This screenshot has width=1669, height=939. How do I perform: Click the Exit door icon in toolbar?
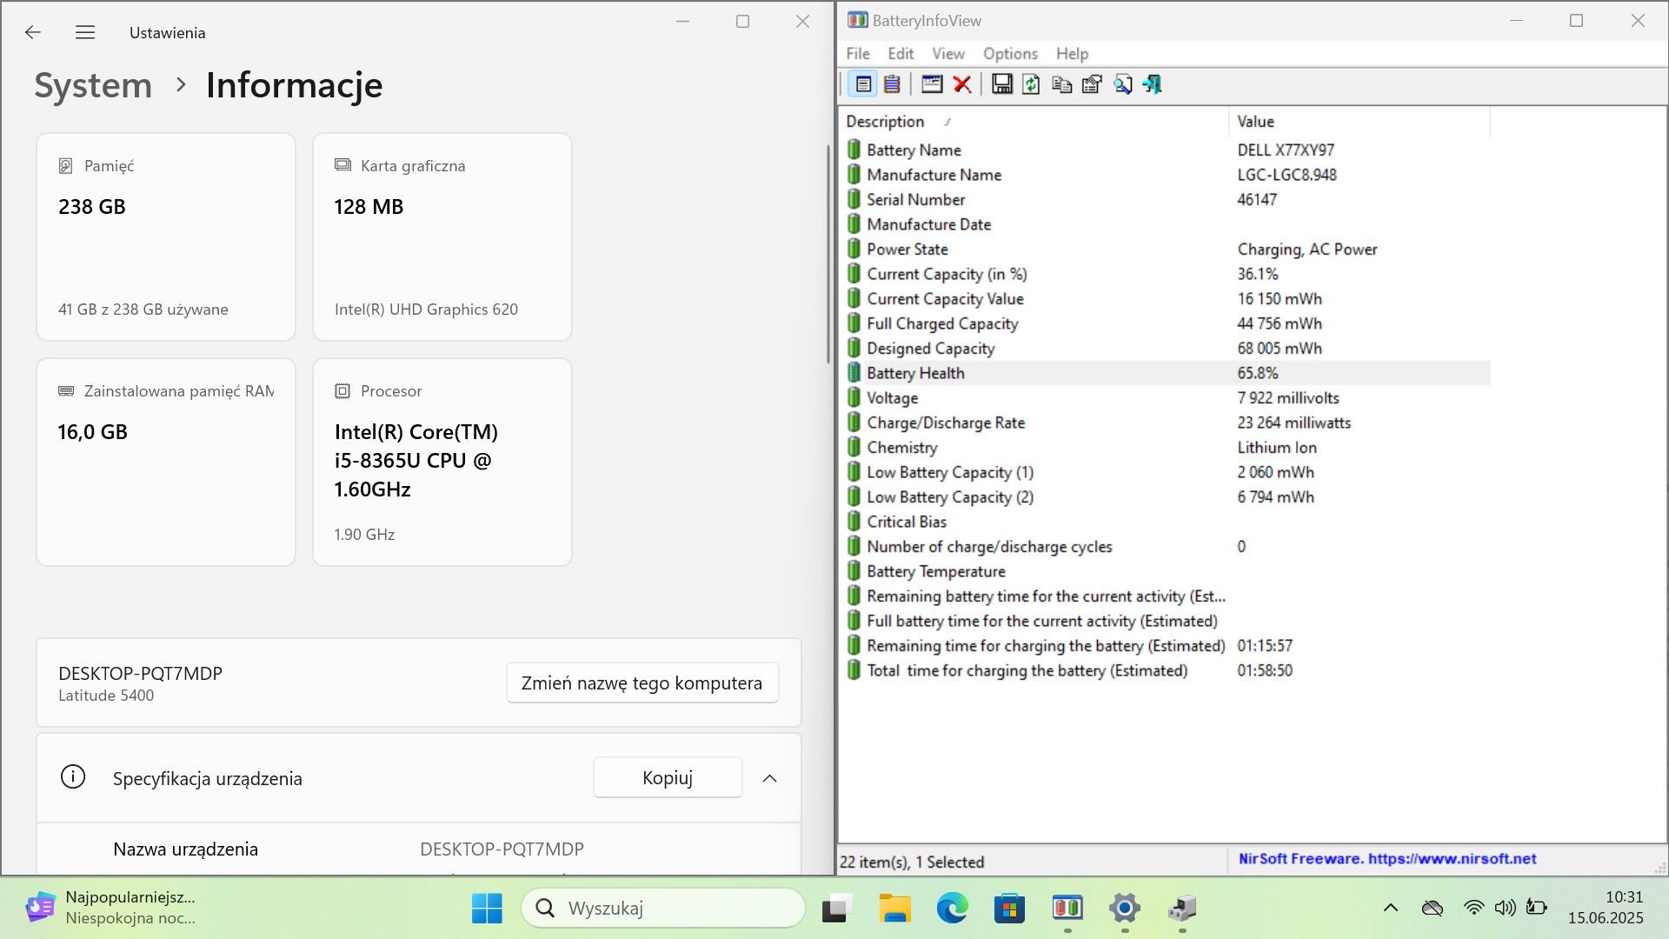pos(1153,84)
